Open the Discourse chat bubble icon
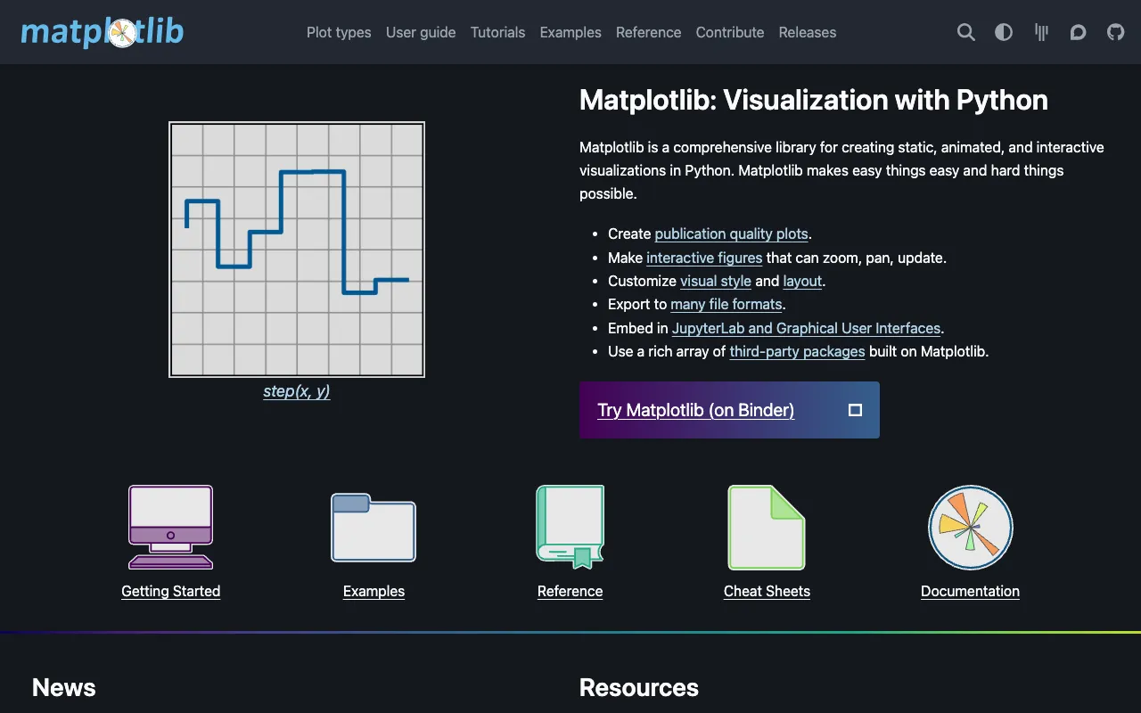 point(1078,32)
